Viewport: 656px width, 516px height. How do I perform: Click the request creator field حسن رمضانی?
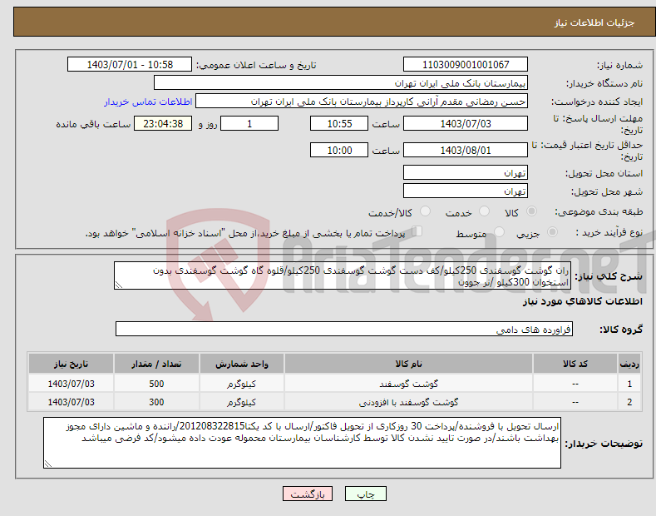click(362, 102)
